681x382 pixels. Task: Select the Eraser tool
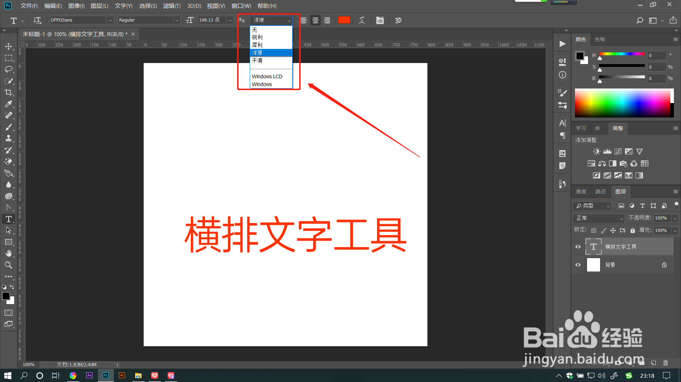[x=9, y=161]
